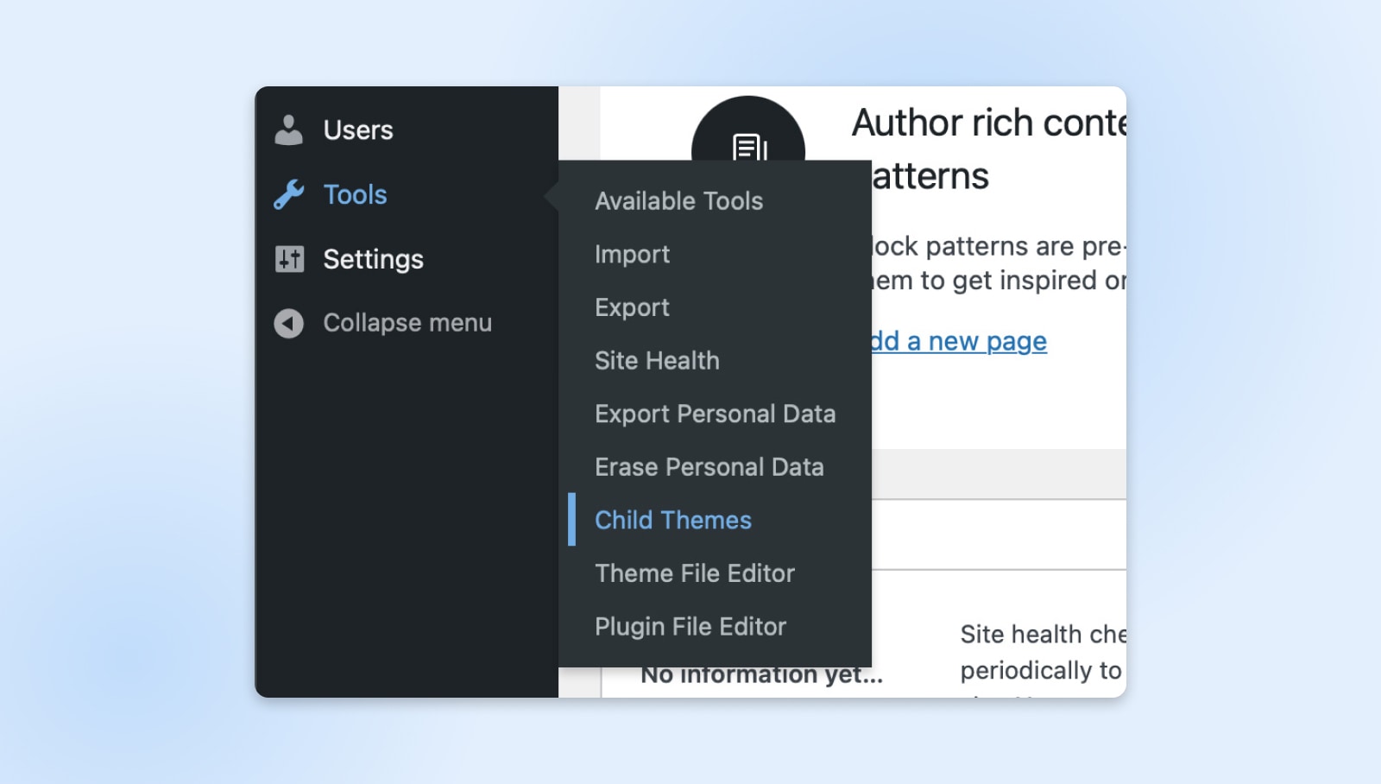This screenshot has height=784, width=1381.
Task: Collapse the admin sidebar menu
Action: (x=407, y=323)
